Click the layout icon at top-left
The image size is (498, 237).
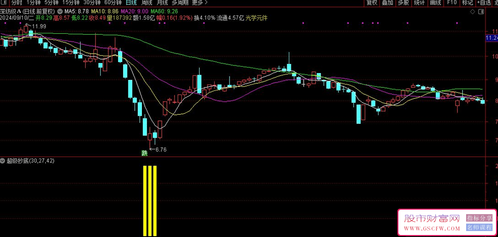coord(4,3)
